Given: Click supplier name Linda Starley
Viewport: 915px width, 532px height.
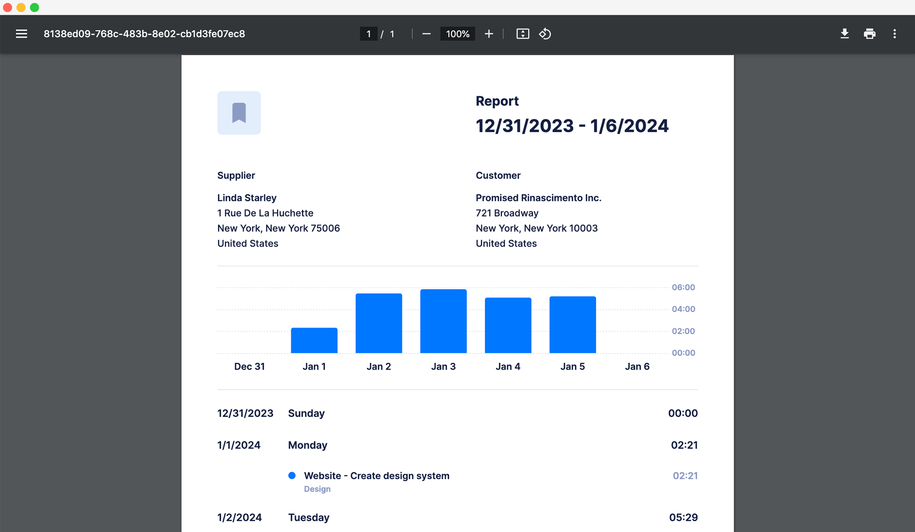Looking at the screenshot, I should click(247, 198).
